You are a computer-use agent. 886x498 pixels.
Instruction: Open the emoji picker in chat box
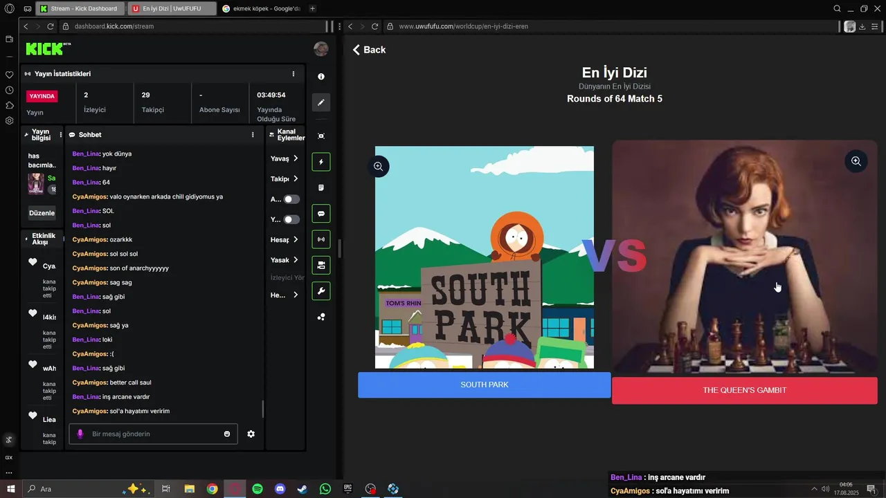coord(227,434)
